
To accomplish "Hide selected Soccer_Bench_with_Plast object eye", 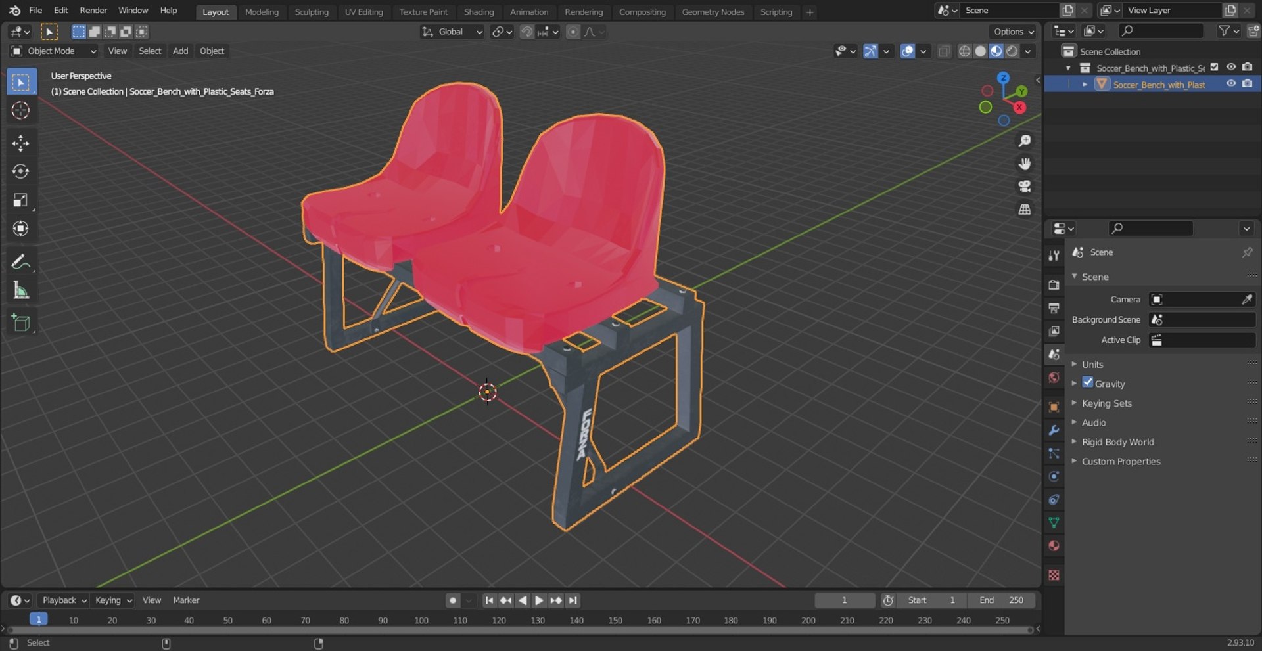I will point(1230,83).
